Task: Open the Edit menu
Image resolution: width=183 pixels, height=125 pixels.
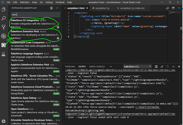Action: click(x=15, y=2)
